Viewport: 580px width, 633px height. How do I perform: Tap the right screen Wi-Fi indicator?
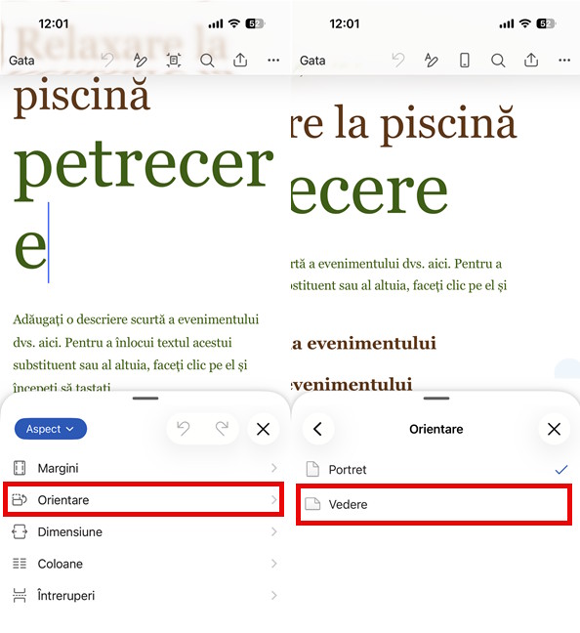pyautogui.click(x=524, y=23)
